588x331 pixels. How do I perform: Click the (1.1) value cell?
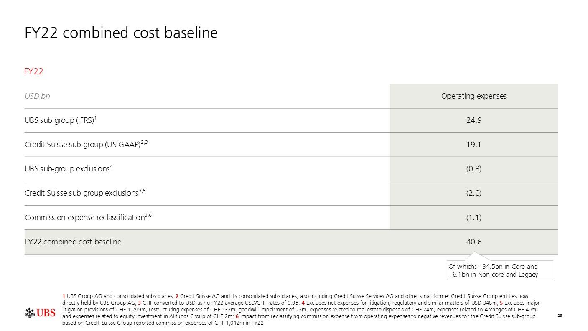point(474,217)
